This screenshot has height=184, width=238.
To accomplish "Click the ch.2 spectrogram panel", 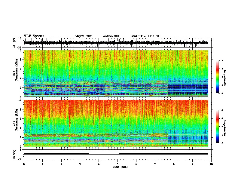I will [116, 123].
